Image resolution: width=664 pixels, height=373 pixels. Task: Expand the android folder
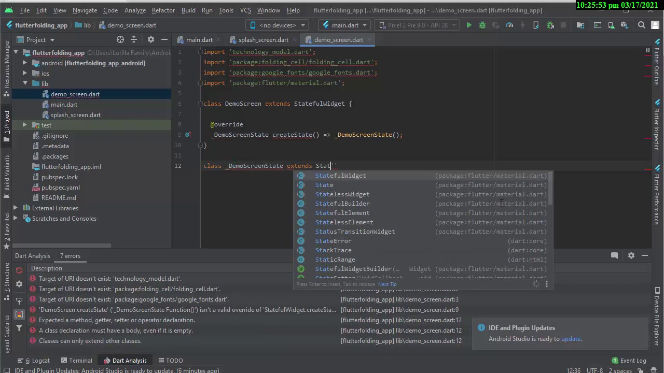(24, 63)
